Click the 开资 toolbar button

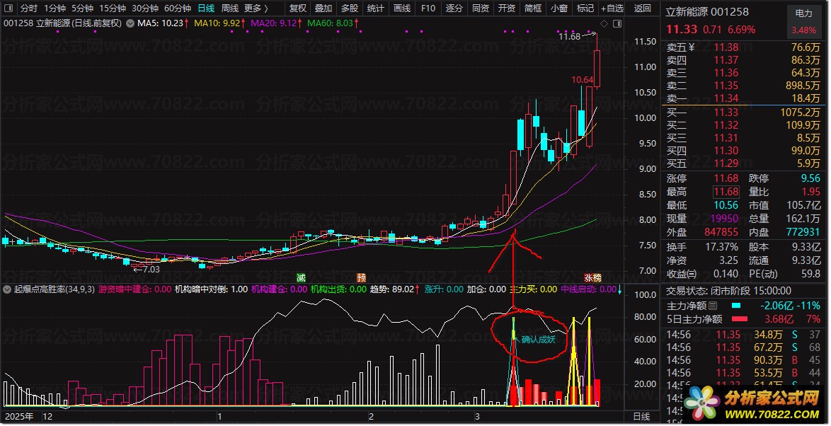[507, 8]
